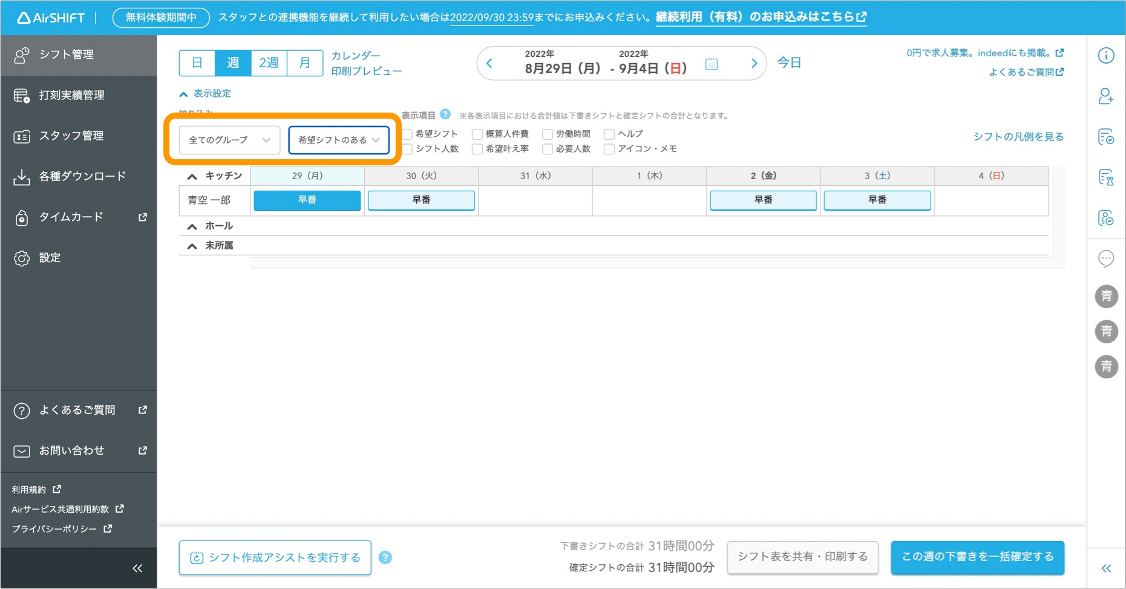Switch to the 2週 view tab
This screenshot has width=1126, height=589.
pyautogui.click(x=268, y=62)
